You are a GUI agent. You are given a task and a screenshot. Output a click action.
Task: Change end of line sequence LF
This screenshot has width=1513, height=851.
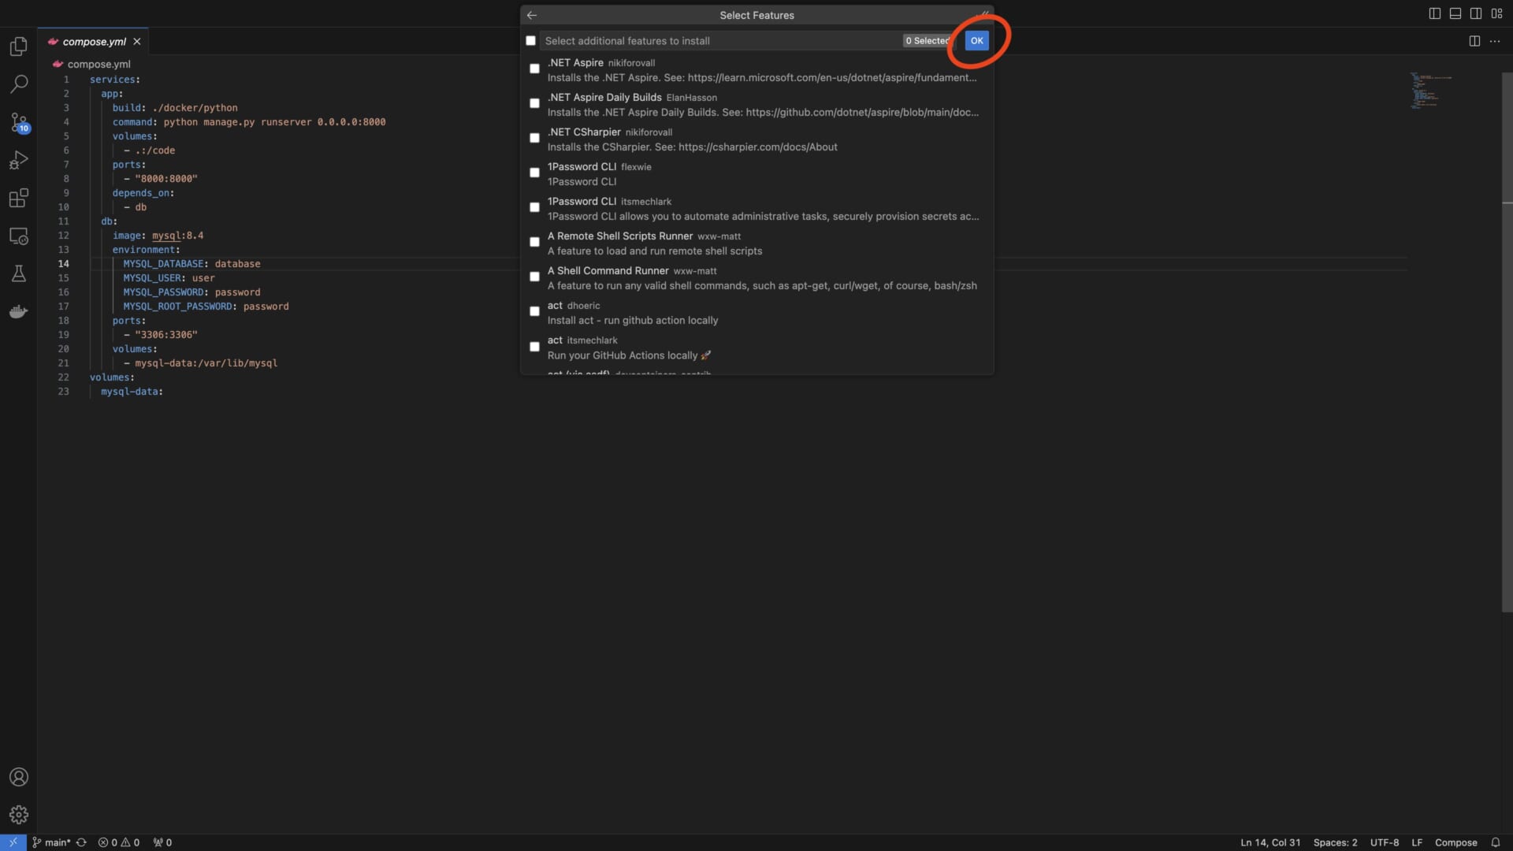point(1416,842)
